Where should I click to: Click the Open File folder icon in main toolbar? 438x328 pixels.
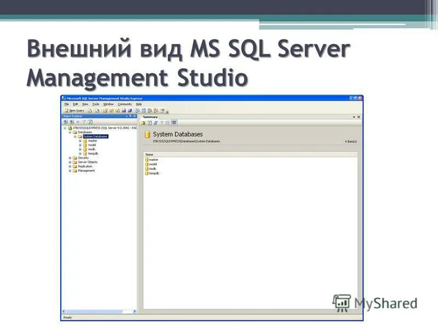(105, 110)
